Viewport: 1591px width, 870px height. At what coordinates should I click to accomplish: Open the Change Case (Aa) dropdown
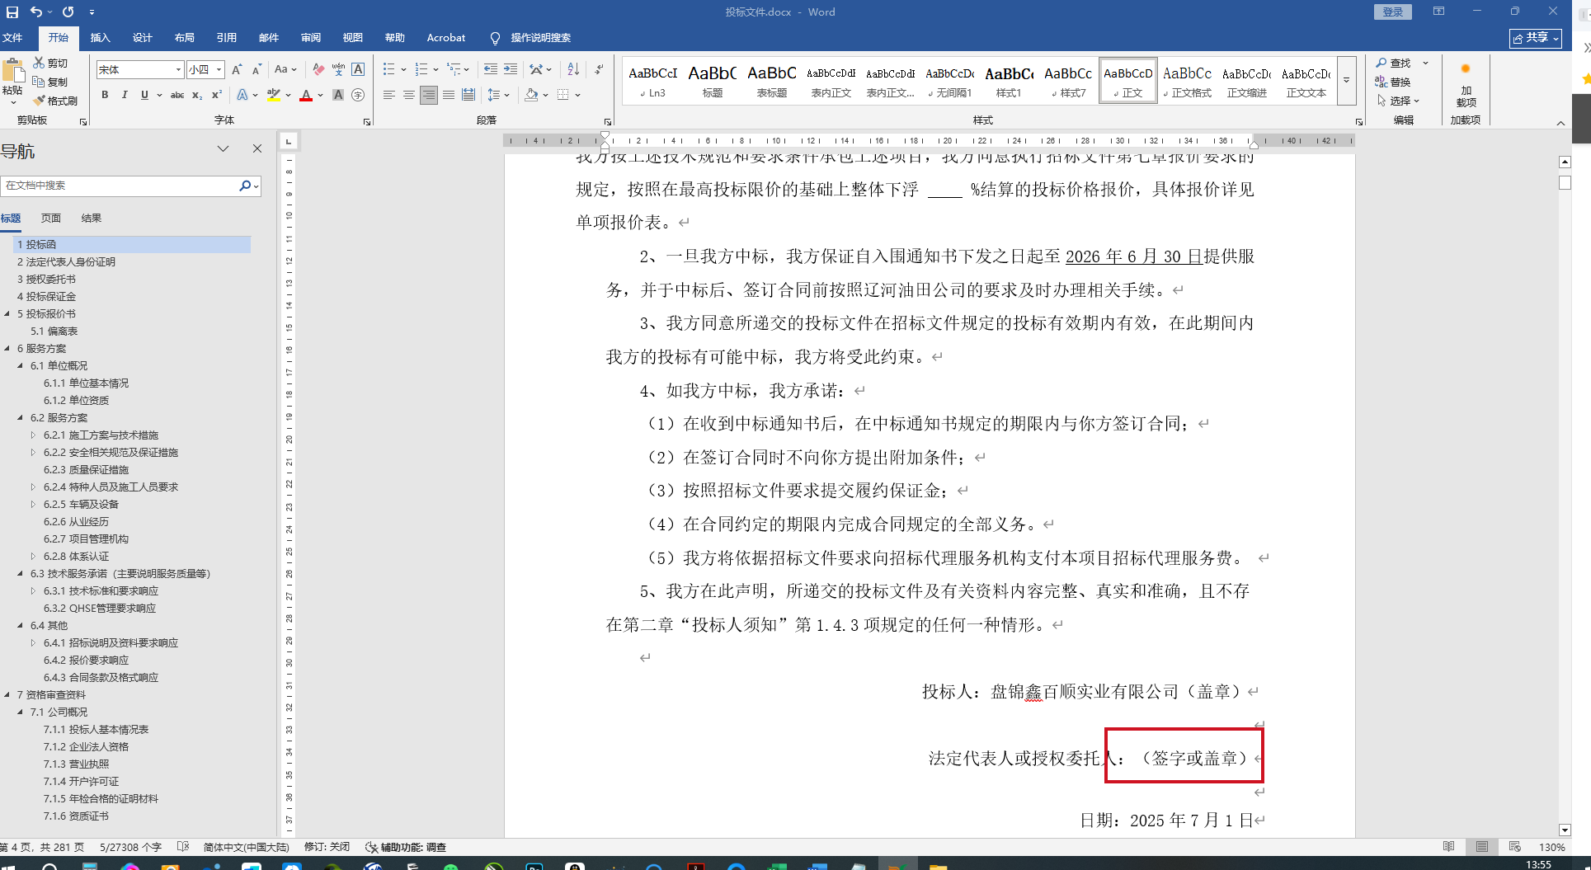[x=285, y=70]
